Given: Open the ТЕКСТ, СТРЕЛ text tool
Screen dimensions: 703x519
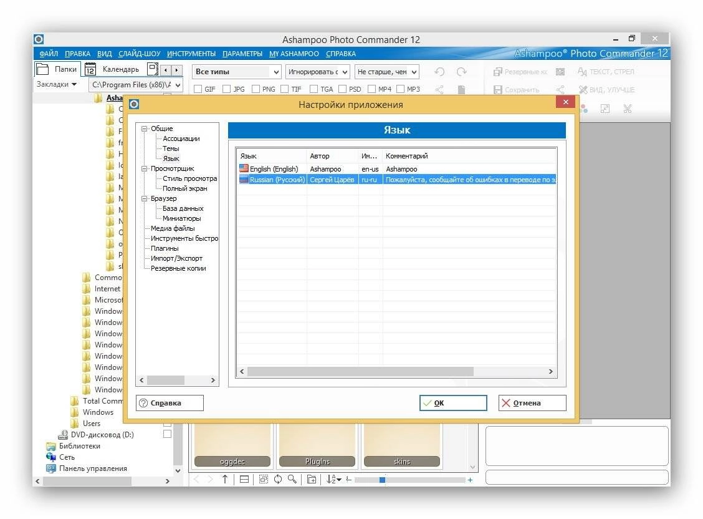Looking at the screenshot, I should [x=606, y=72].
